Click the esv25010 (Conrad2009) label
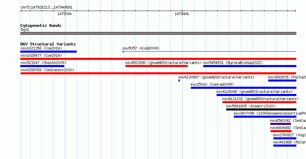Viewport: 306px width, 159px height. click(212, 84)
